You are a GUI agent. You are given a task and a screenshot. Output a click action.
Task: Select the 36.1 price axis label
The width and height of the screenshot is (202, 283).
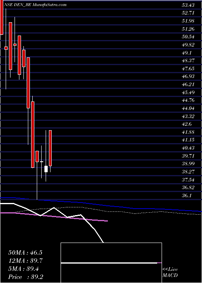[x=187, y=195]
